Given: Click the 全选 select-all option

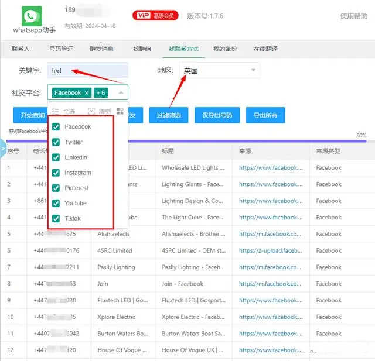Looking at the screenshot, I should click(x=63, y=111).
